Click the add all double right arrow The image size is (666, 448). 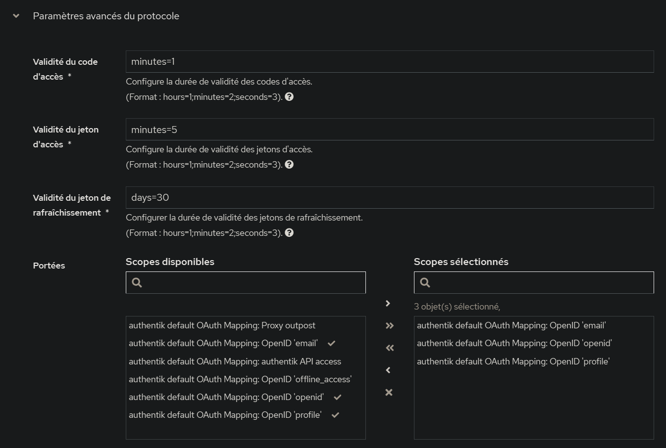pyautogui.click(x=389, y=325)
